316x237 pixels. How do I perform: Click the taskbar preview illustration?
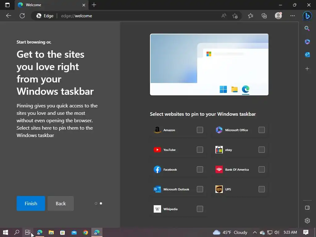point(209,64)
